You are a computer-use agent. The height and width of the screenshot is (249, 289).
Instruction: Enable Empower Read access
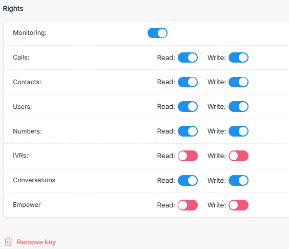[188, 205]
